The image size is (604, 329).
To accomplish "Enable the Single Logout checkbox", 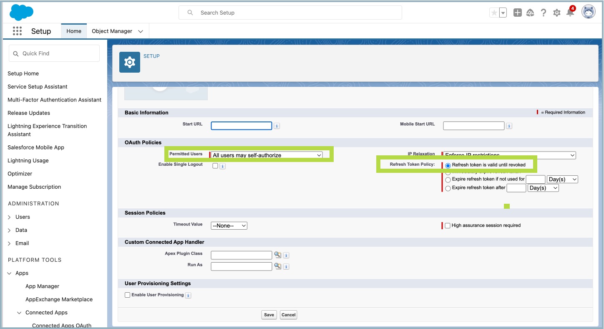I will pyautogui.click(x=215, y=166).
